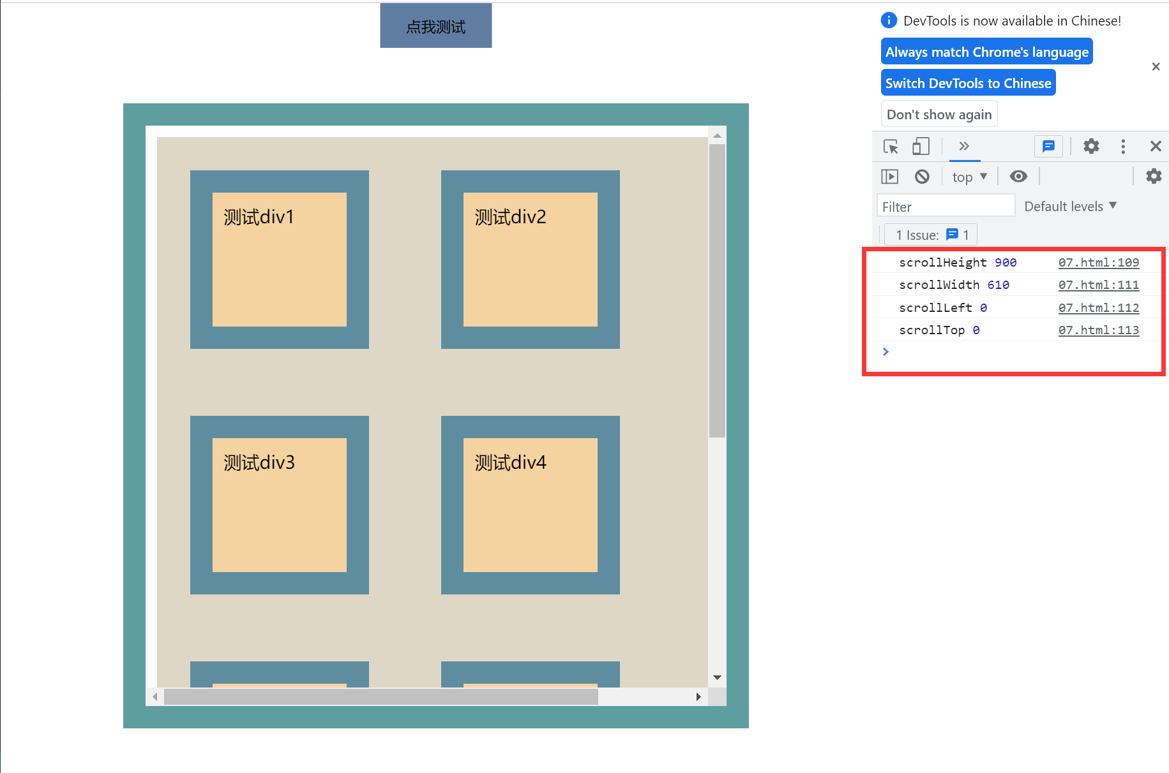Open the top JavaScript context dropdown
Viewport: 1169px width, 773px height.
tap(970, 177)
